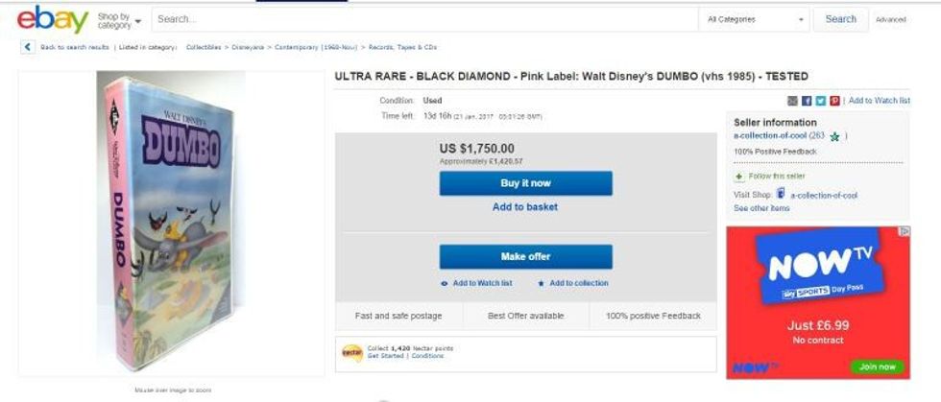Toggle Add to Watch list under Make offer
This screenshot has width=941, height=402.
476,283
